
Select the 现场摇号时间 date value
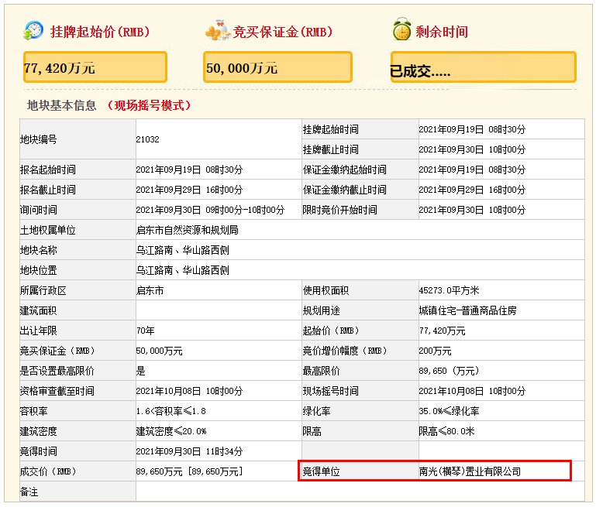[x=472, y=391]
